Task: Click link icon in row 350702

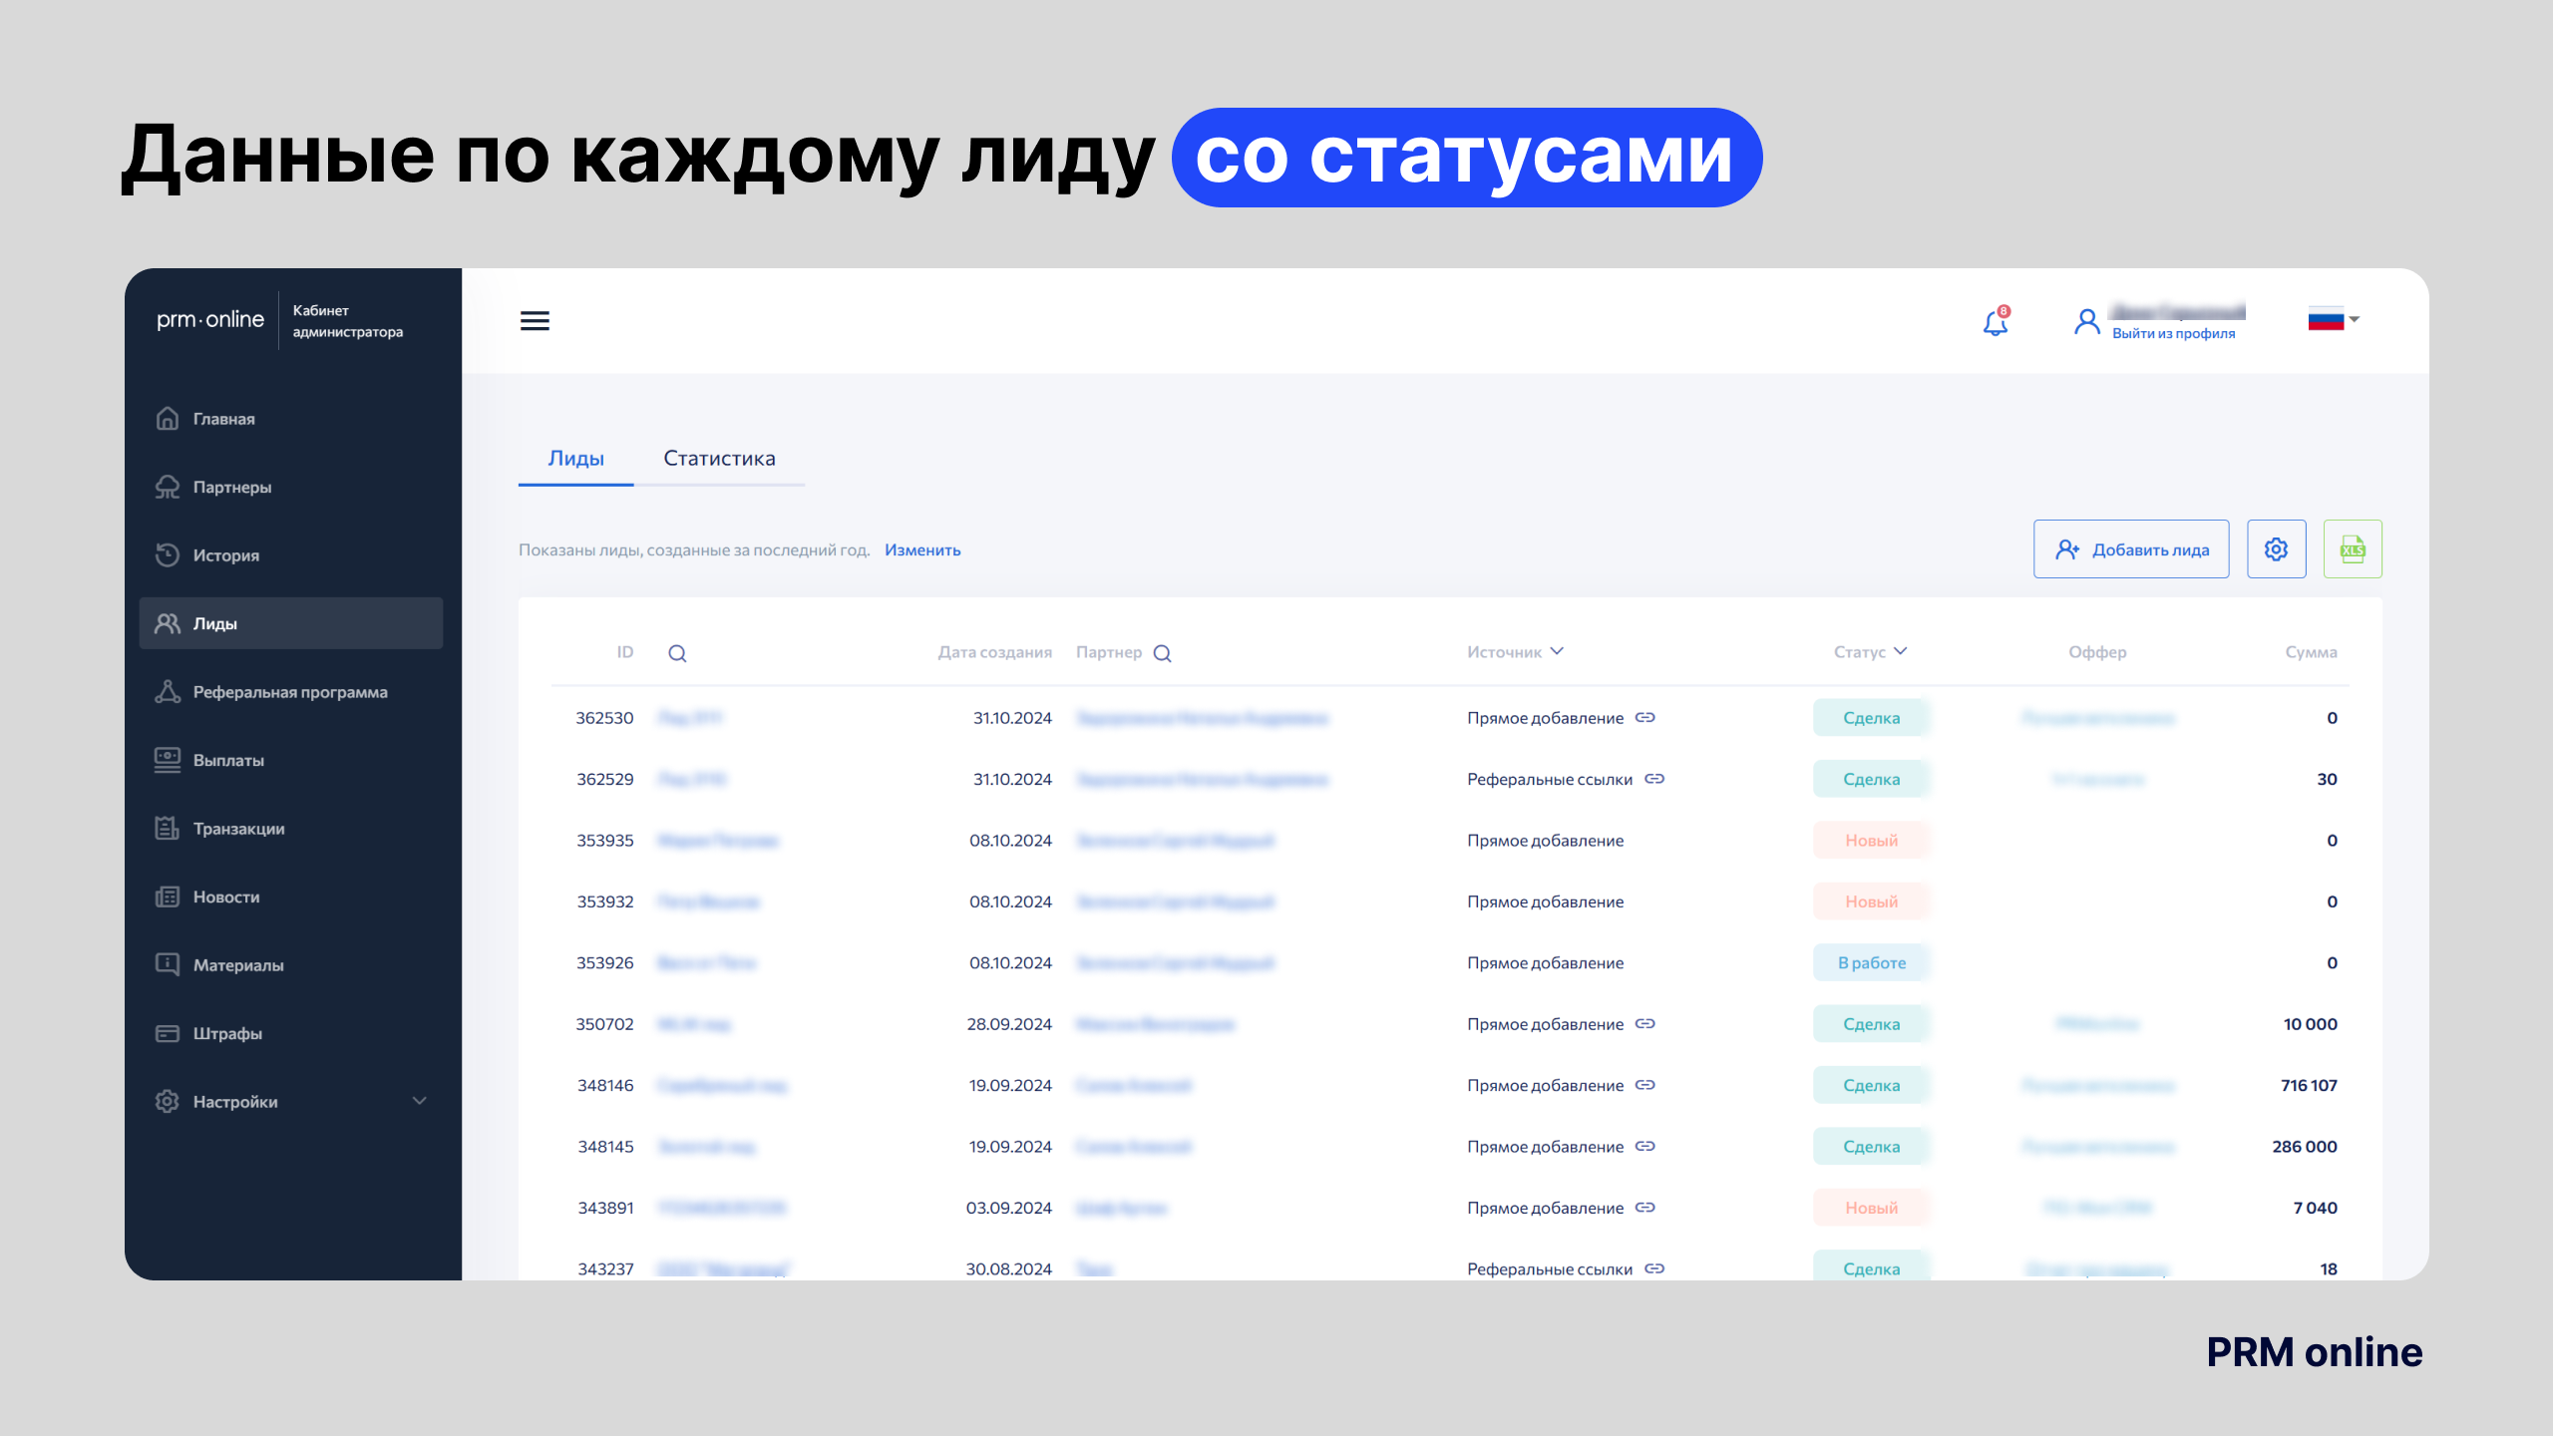Action: click(1645, 1024)
